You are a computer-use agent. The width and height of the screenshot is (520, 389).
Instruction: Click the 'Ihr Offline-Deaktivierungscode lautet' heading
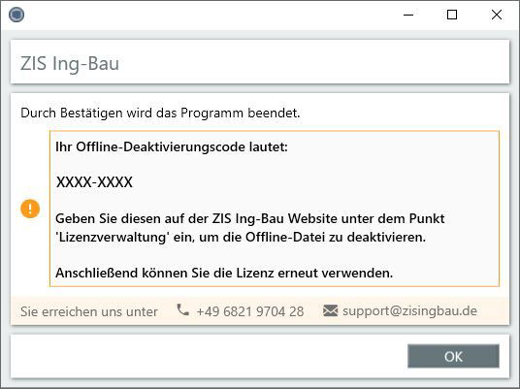point(172,146)
